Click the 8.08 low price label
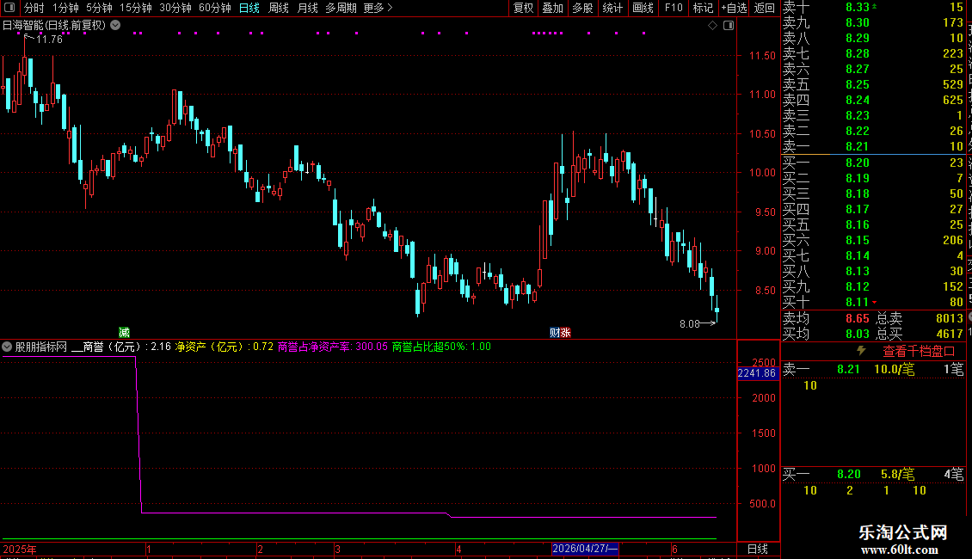This screenshot has width=972, height=559. pyautogui.click(x=689, y=323)
